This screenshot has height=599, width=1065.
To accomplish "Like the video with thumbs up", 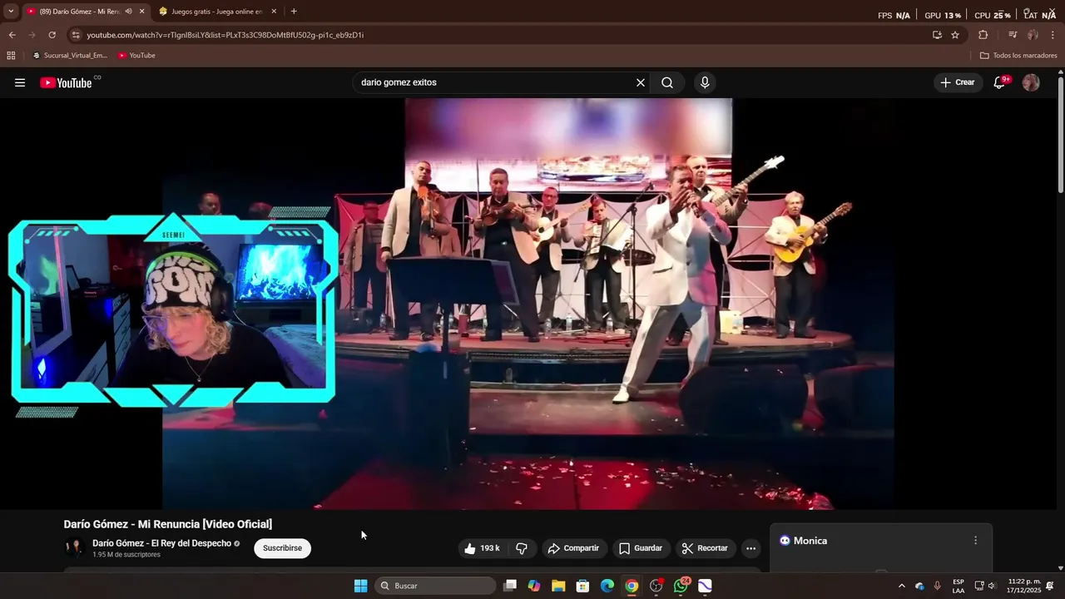I will (x=482, y=548).
